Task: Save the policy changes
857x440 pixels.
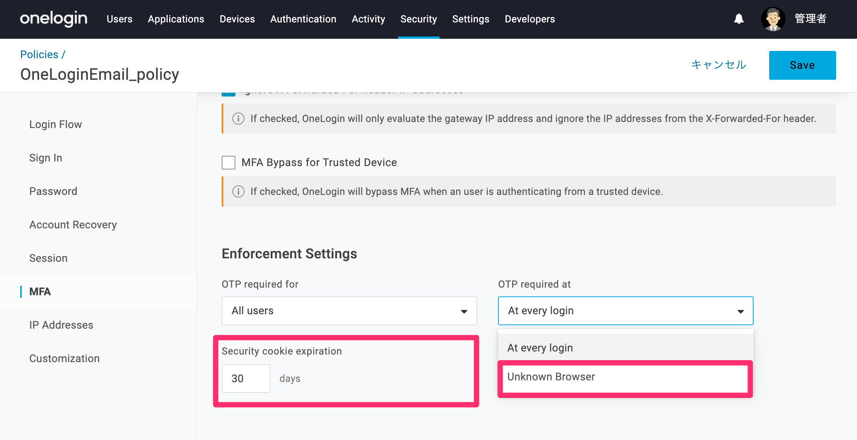Action: click(x=802, y=65)
